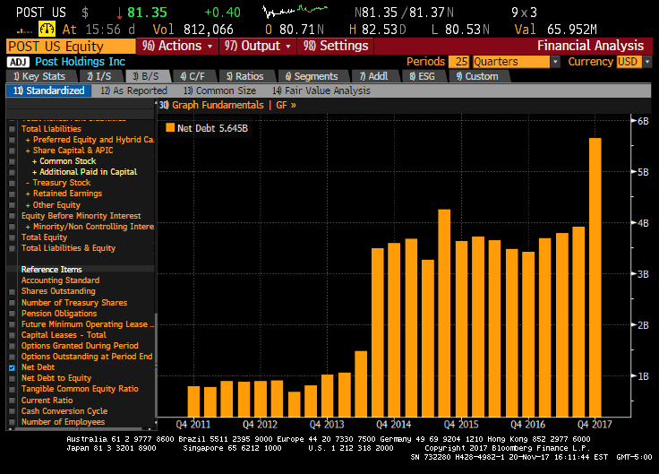Switch to Common Size view

[219, 90]
